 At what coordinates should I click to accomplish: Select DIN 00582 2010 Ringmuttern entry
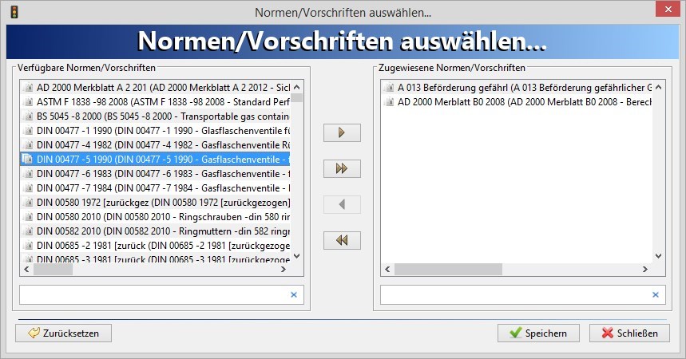[x=155, y=231]
